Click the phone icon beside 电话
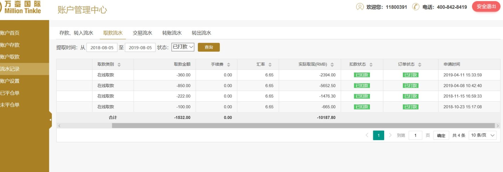 (415, 7)
